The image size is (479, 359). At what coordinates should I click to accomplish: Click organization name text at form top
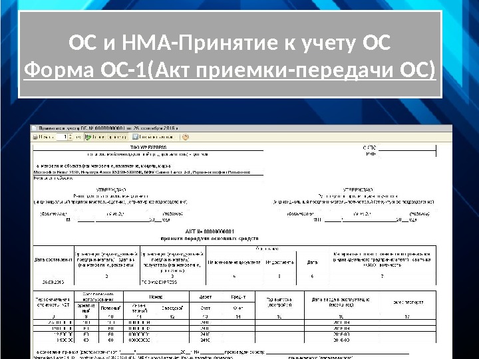pyautogui.click(x=148, y=148)
